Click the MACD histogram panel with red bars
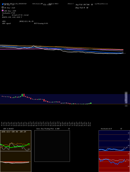Screen dimensions: 130x172 (x=16, y=162)
